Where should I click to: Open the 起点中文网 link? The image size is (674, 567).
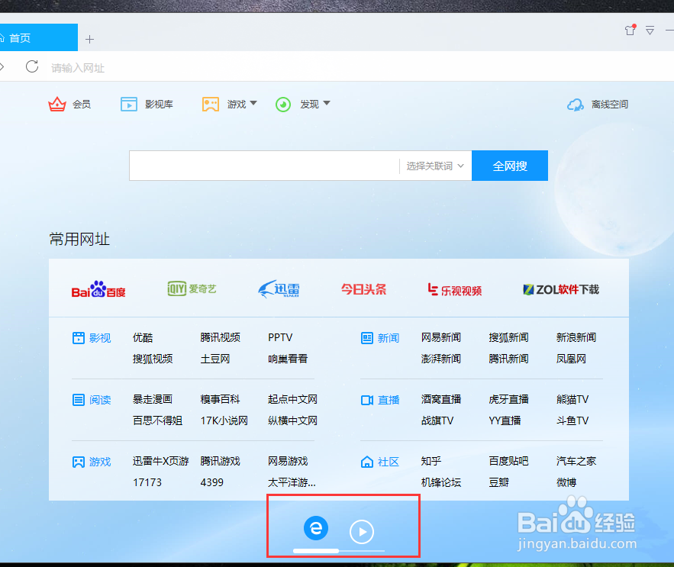(x=292, y=399)
